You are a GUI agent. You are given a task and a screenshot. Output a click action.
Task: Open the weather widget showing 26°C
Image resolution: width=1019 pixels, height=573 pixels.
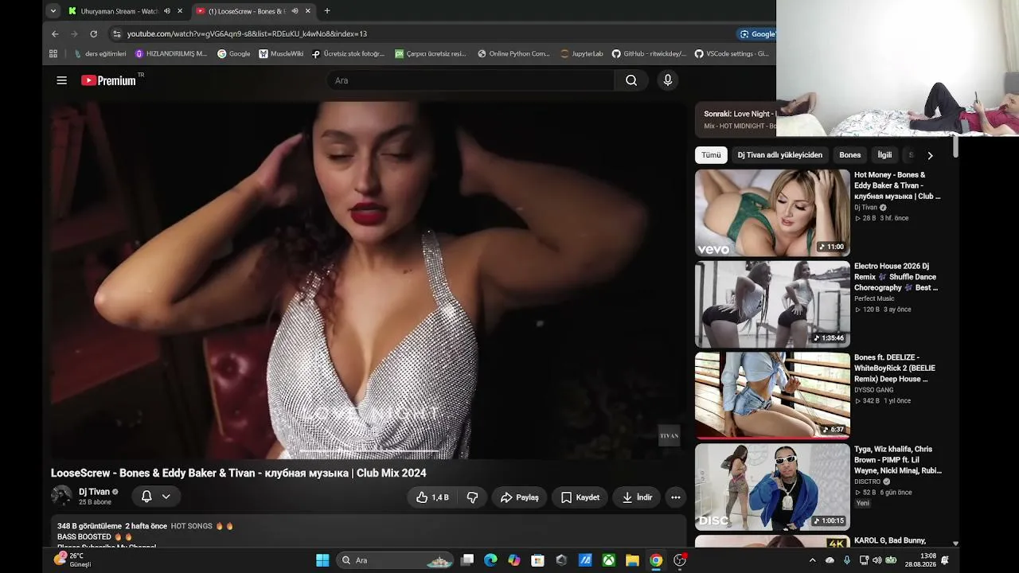coord(73,560)
